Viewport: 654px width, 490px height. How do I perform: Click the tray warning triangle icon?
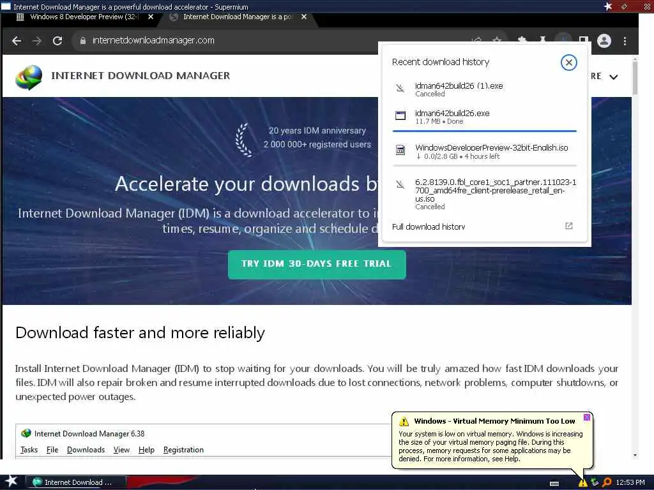point(582,482)
